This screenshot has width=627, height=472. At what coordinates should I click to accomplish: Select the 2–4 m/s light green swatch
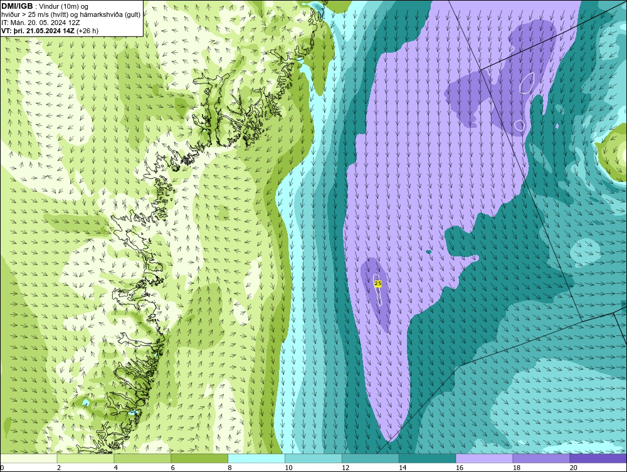pyautogui.click(x=85, y=458)
